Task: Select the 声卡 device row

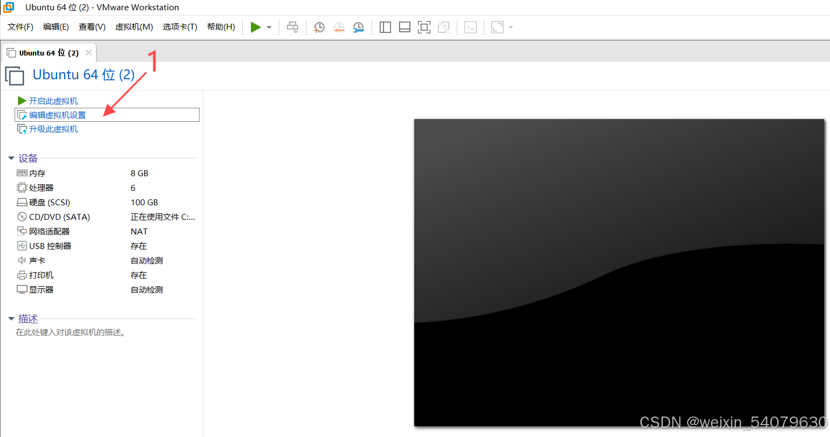Action: pyautogui.click(x=106, y=260)
